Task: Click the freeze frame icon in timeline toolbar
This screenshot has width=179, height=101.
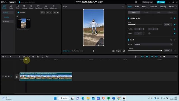Action: pos(29,57)
